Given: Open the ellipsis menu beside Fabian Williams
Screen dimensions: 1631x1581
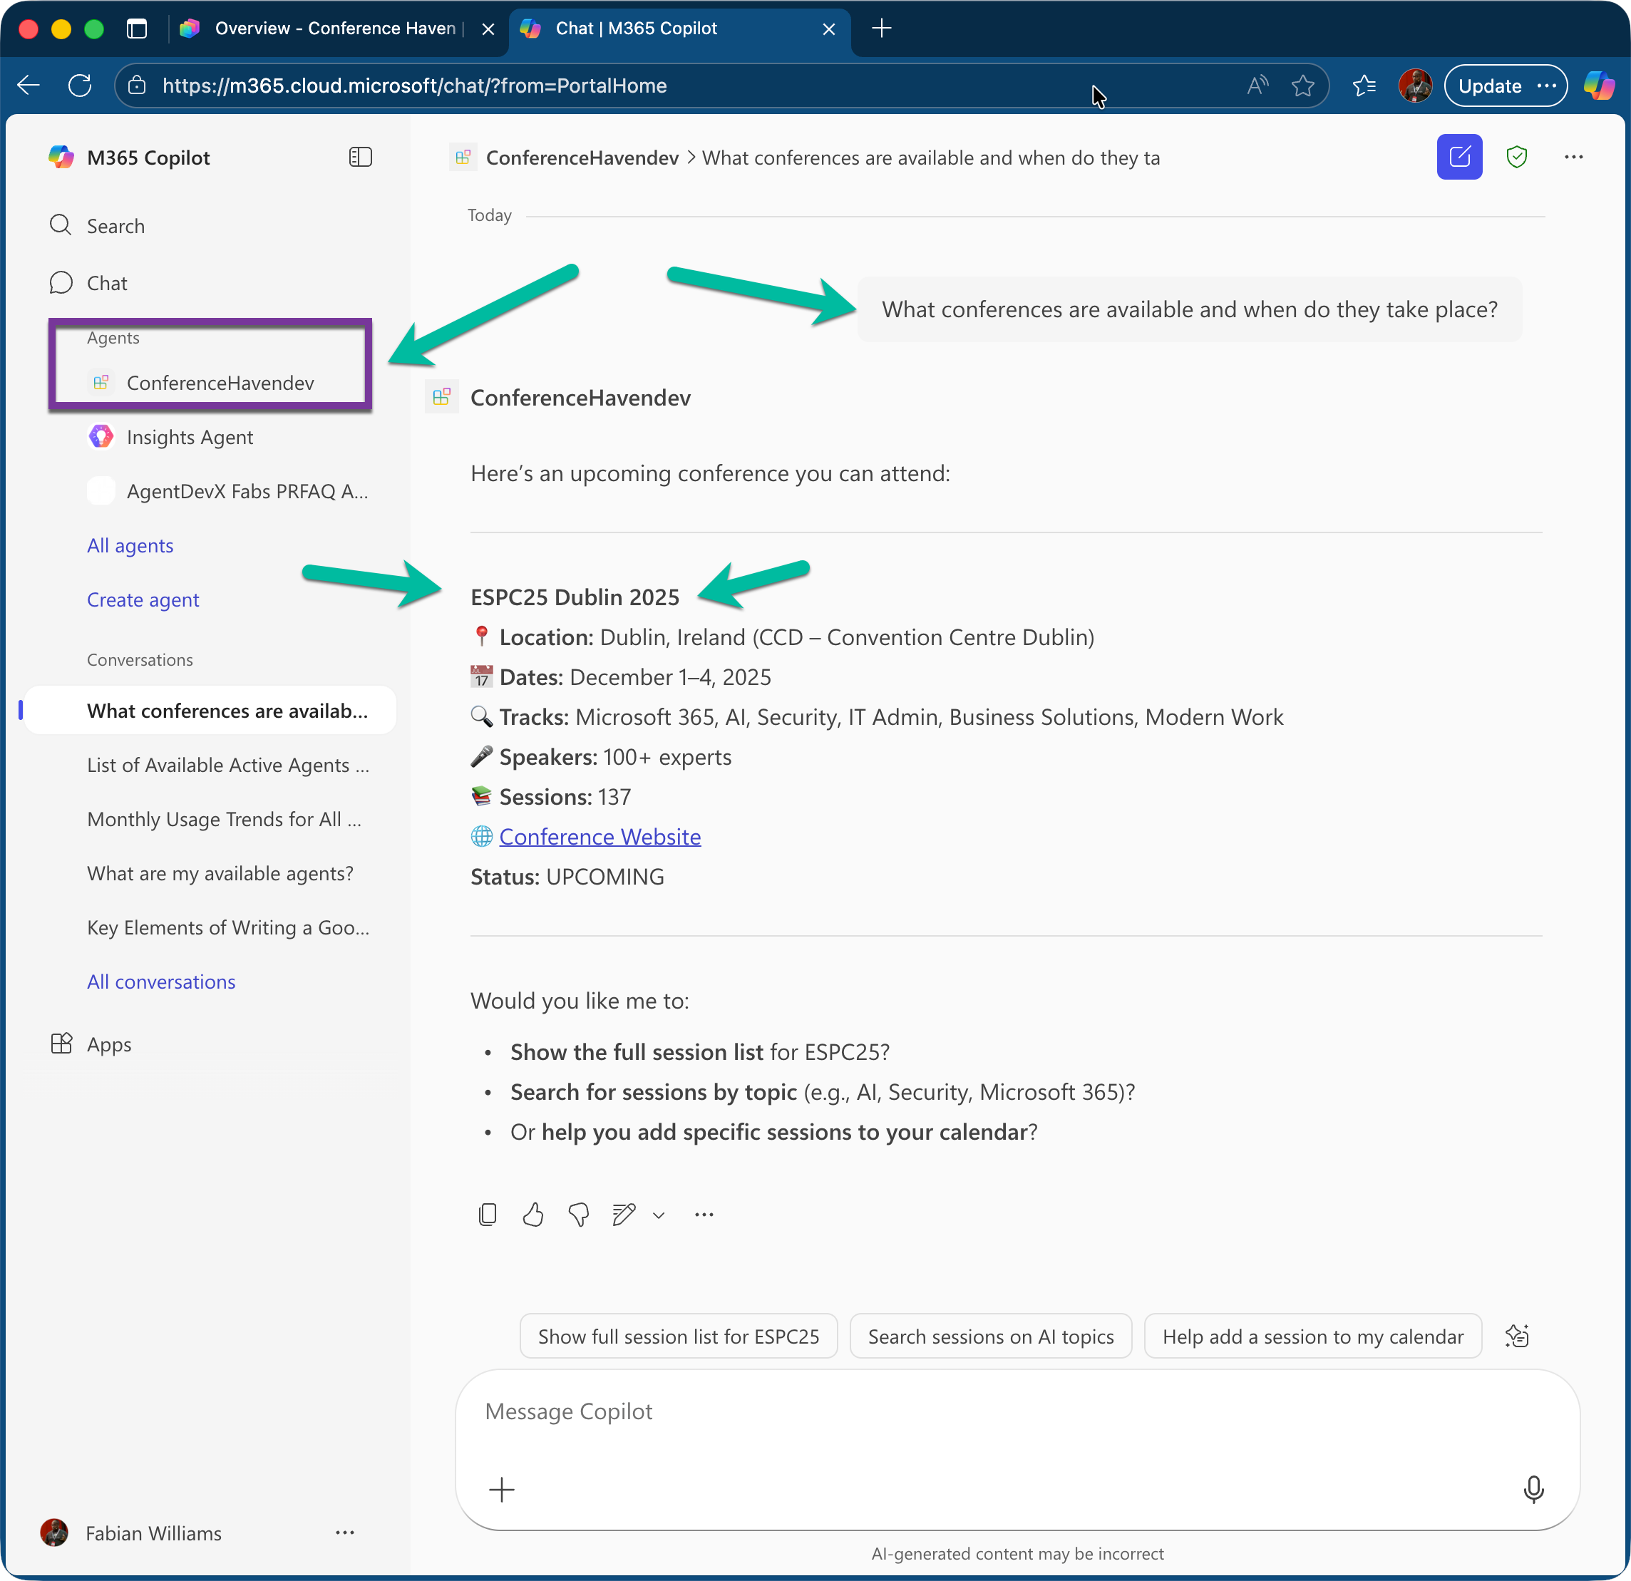Looking at the screenshot, I should pyautogui.click(x=345, y=1533).
